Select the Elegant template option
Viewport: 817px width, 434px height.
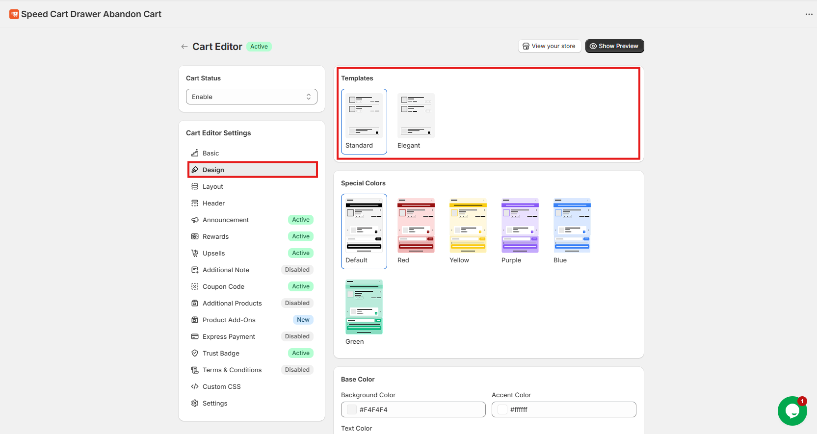click(x=416, y=116)
